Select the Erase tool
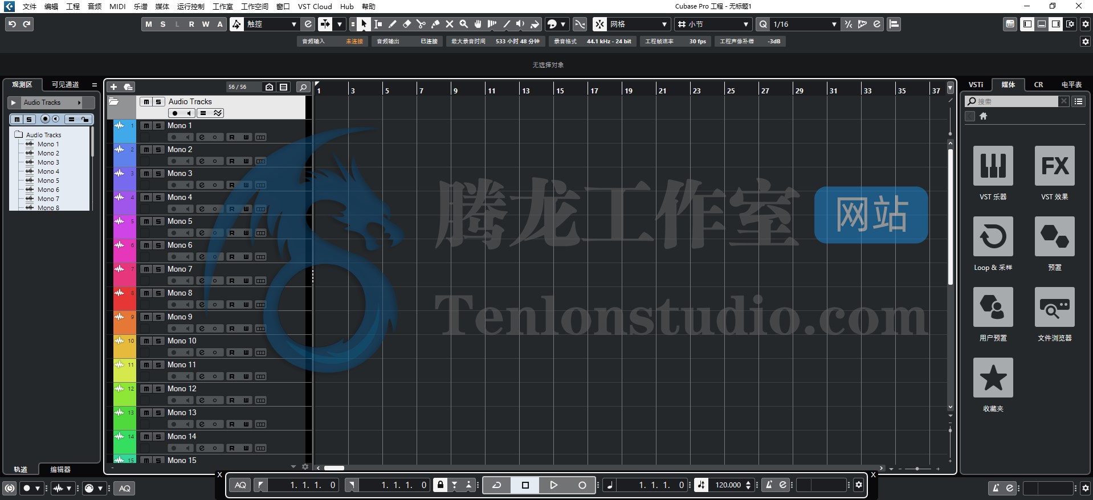Screen dimensions: 1093x500 (x=406, y=24)
